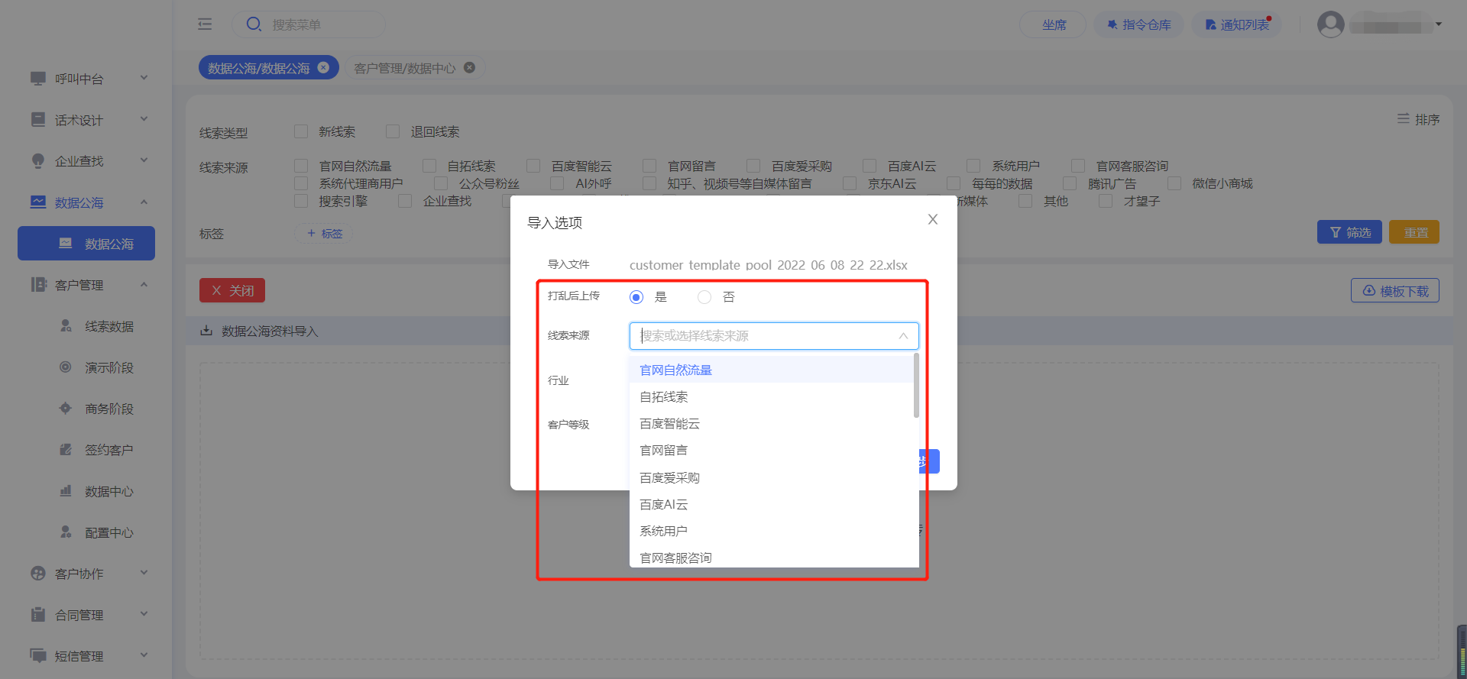1467x679 pixels.
Task: Click the + 标签 add tag button
Action: pyautogui.click(x=324, y=233)
